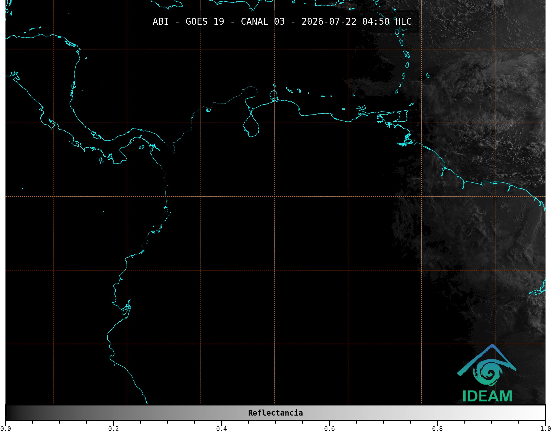Click the IDEAM logo emblem
551x432 pixels.
click(487, 365)
